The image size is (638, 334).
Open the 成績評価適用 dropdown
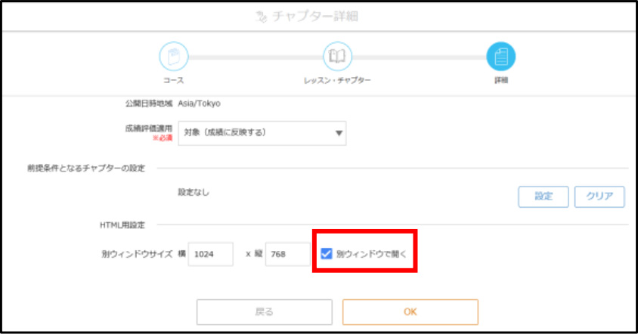click(262, 133)
